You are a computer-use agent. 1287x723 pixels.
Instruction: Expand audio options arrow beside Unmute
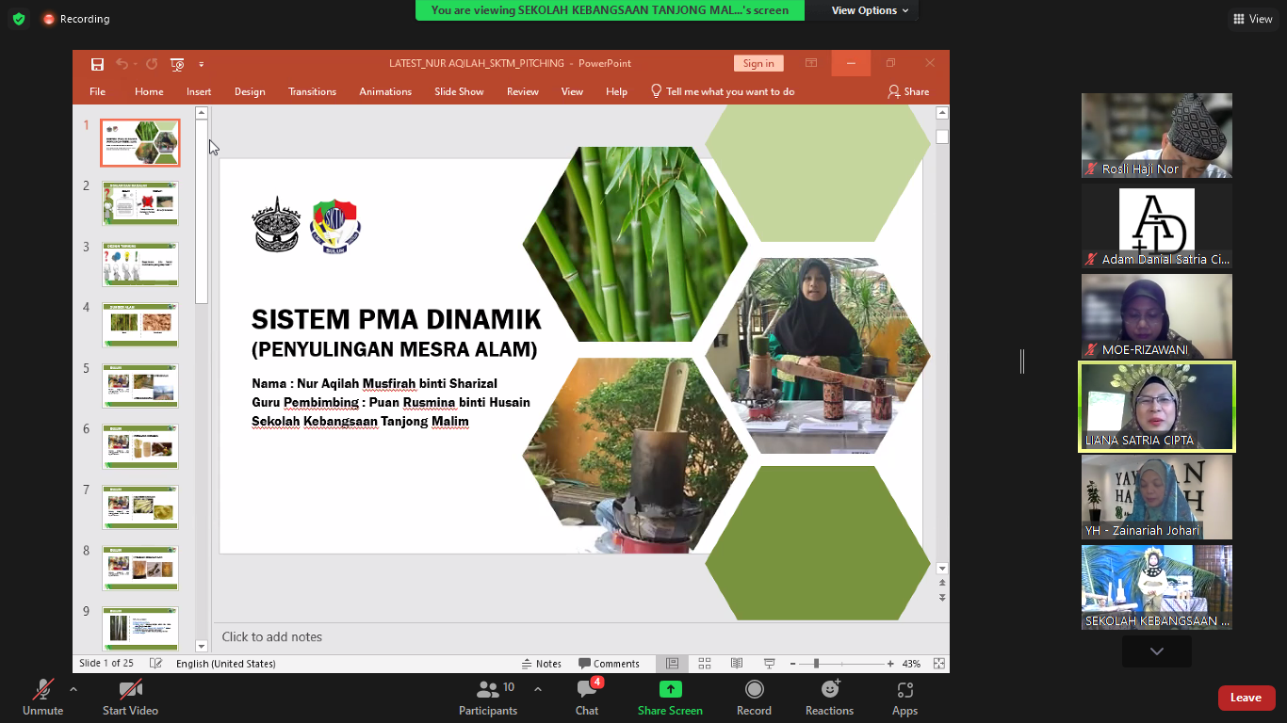[73, 689]
